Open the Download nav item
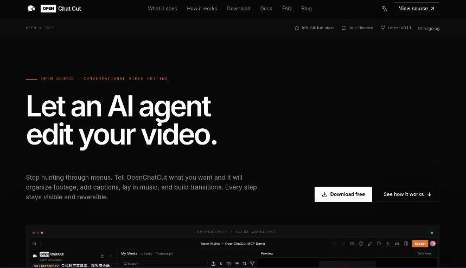This screenshot has width=466, height=268. (x=239, y=9)
